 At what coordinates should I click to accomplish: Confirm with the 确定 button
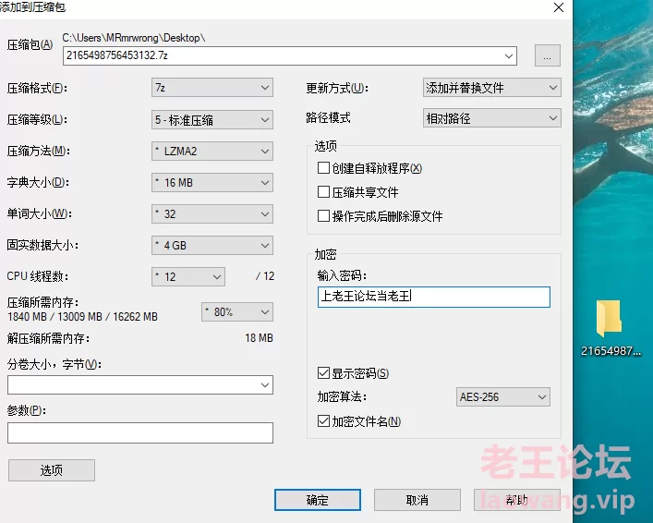click(318, 500)
